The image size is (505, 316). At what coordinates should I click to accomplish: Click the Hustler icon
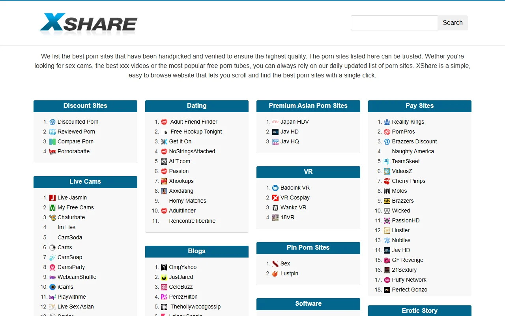(387, 230)
